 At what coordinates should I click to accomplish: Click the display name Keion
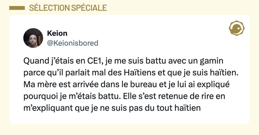click(x=57, y=33)
